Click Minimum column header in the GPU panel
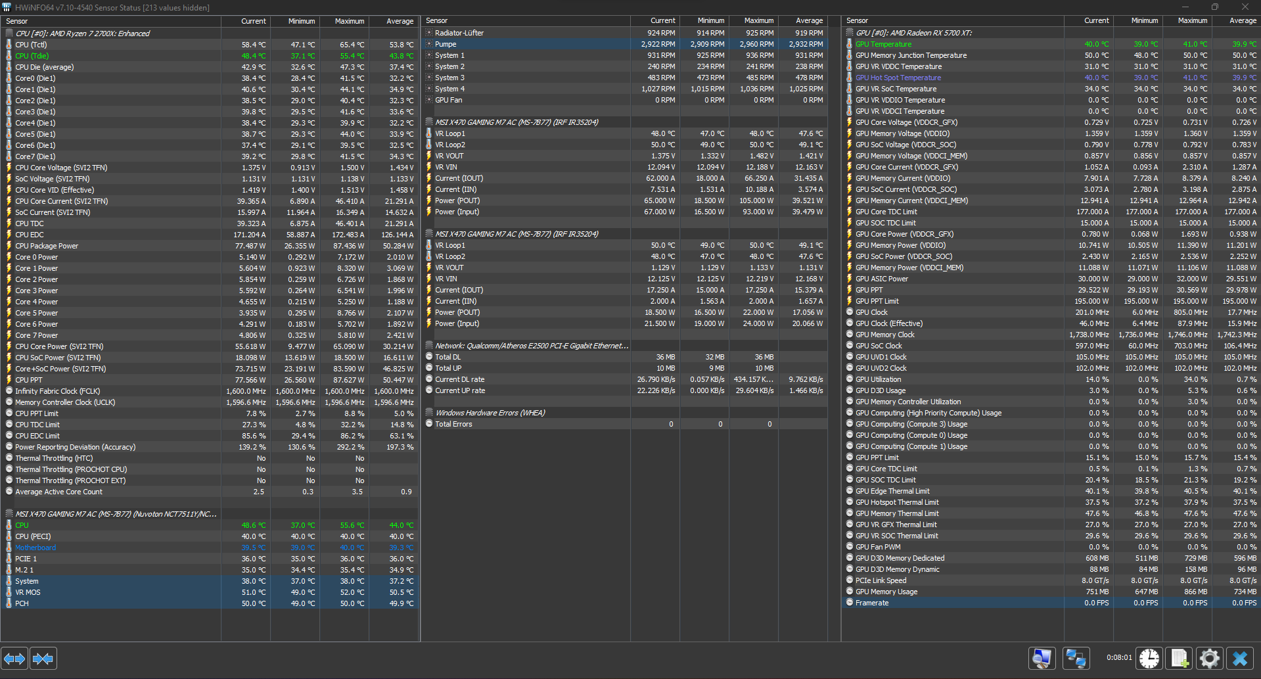Viewport: 1261px width, 679px height. (1138, 21)
